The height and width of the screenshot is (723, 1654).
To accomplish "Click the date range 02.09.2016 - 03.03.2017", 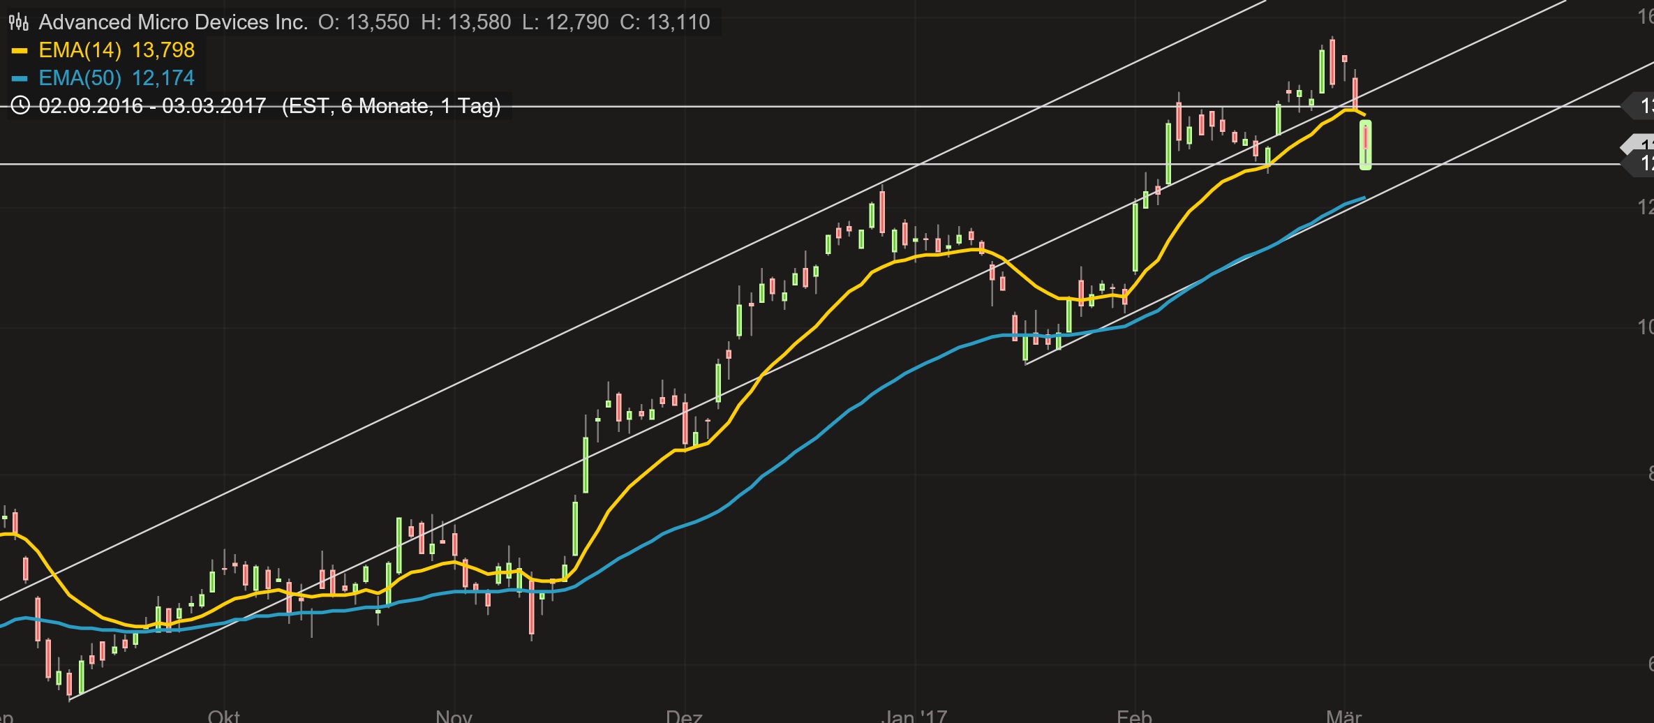I will [x=152, y=106].
